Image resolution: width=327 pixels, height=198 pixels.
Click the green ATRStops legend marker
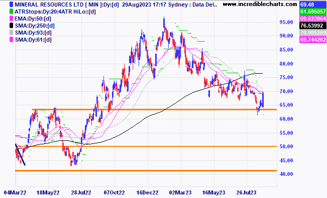[11, 12]
